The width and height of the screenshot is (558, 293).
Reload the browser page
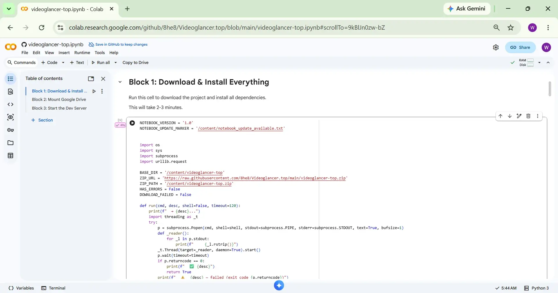click(x=42, y=28)
